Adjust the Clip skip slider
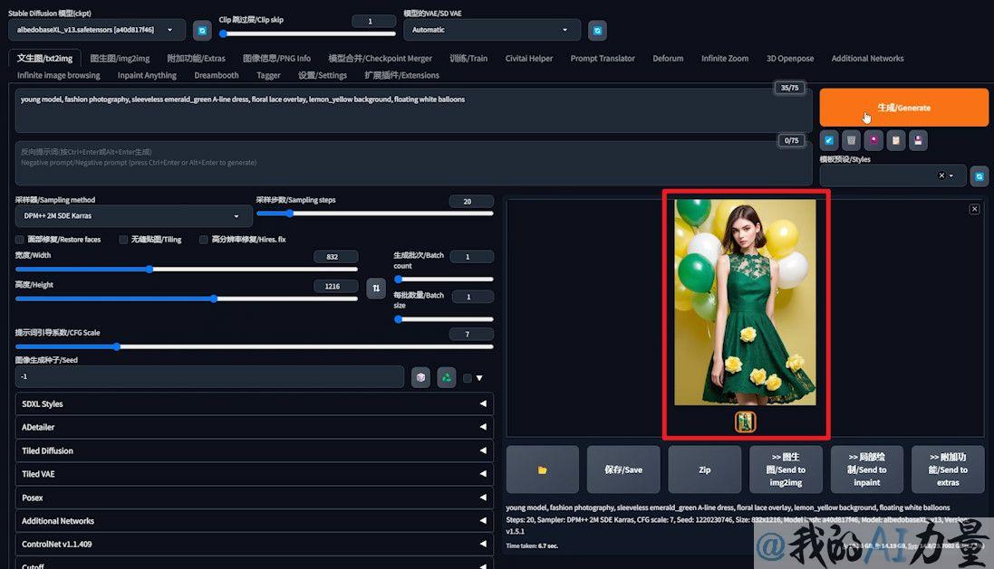The height and width of the screenshot is (569, 994). coord(307,33)
